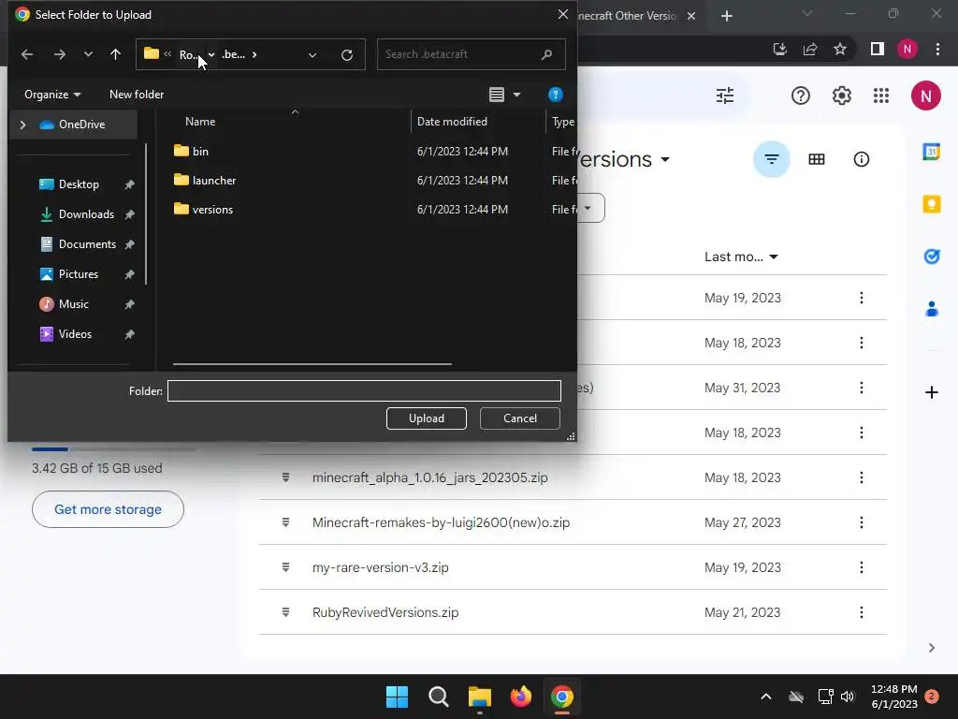Open Google apps grid
The width and height of the screenshot is (958, 719).
click(x=881, y=95)
